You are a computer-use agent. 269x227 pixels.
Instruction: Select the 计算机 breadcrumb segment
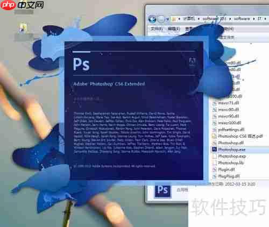(x=189, y=19)
